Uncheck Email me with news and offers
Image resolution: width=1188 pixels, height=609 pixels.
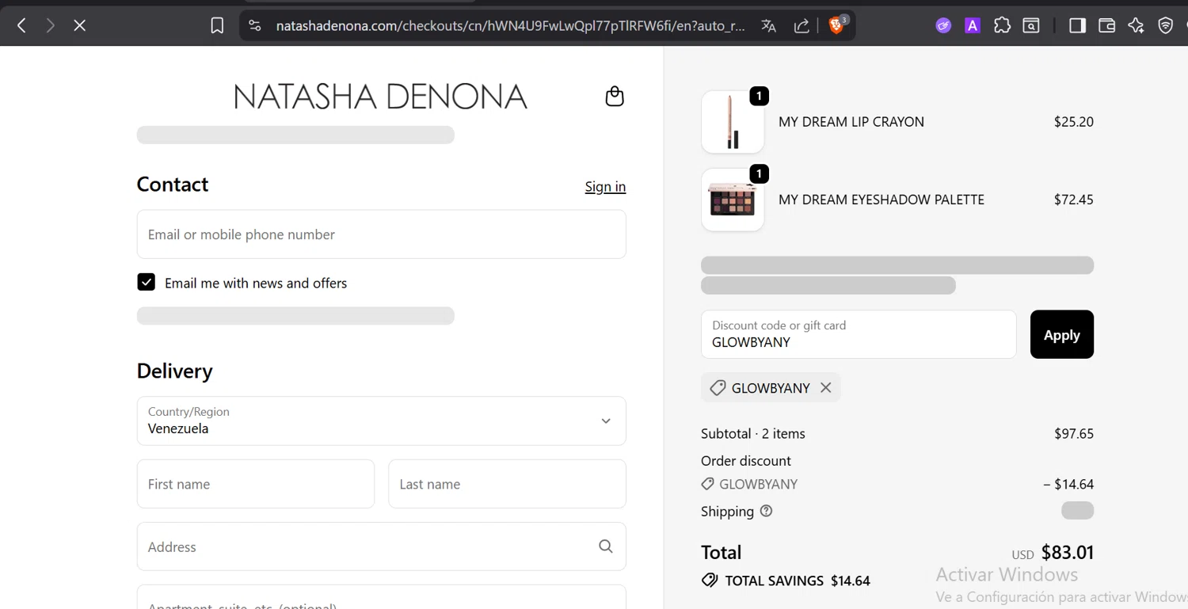pos(146,283)
